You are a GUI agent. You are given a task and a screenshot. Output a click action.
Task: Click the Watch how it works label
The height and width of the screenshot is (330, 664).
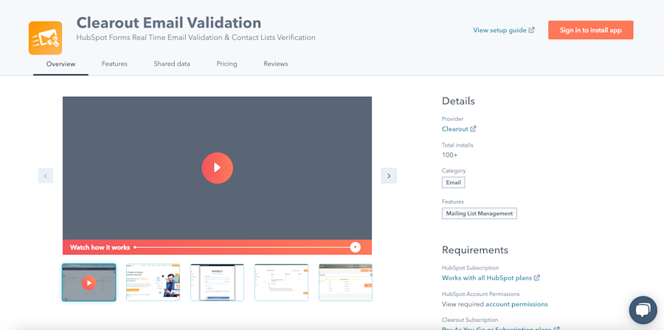[100, 247]
